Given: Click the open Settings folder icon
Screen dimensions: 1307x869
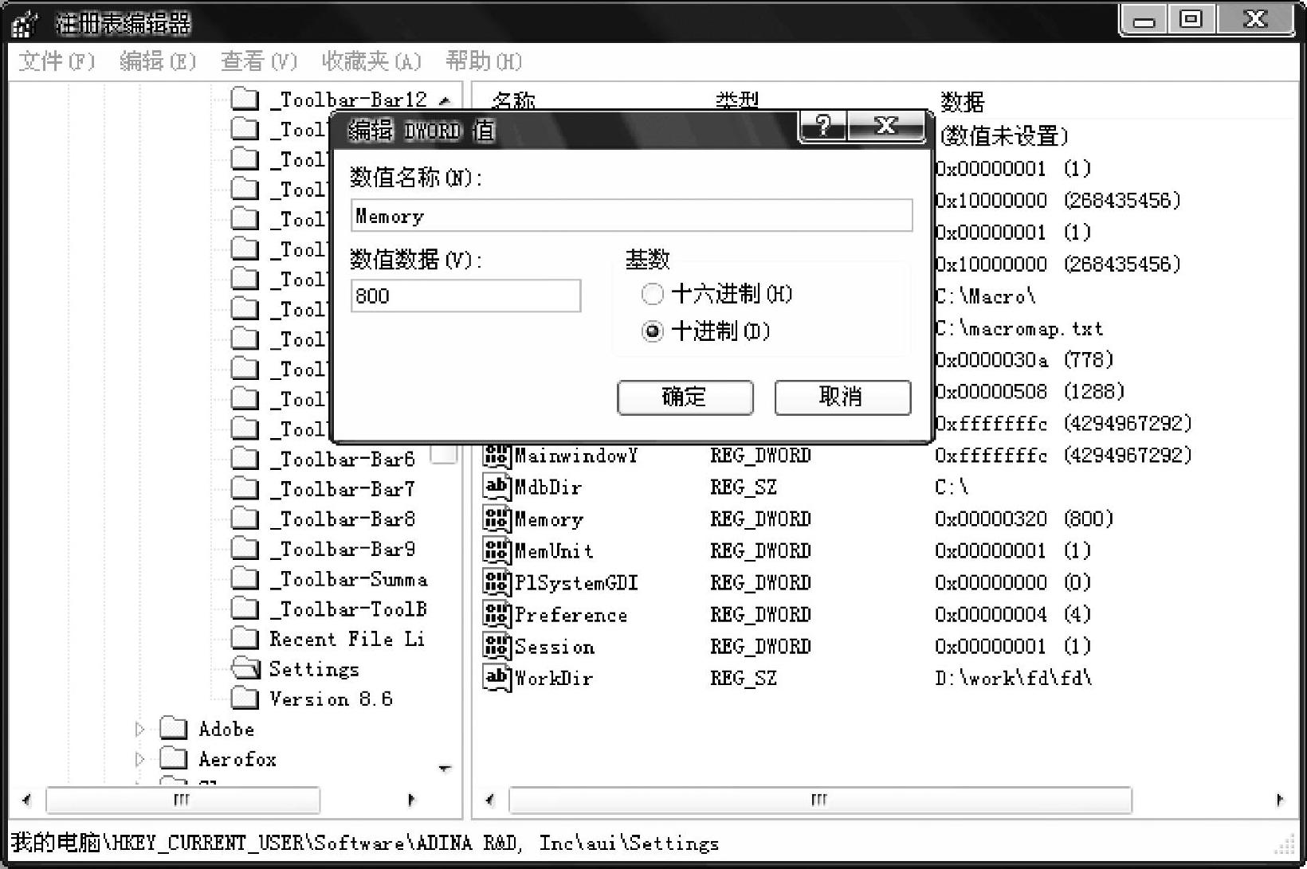Looking at the screenshot, I should pyautogui.click(x=245, y=668).
